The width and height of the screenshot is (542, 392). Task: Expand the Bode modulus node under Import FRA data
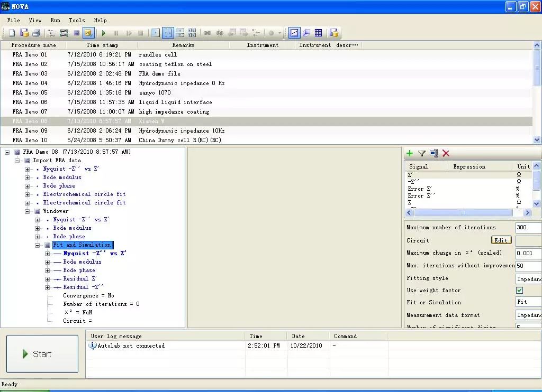28,178
